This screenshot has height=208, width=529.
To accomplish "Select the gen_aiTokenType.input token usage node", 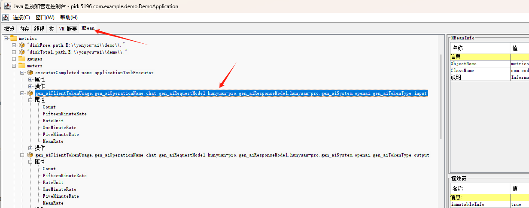I will click(x=231, y=93).
